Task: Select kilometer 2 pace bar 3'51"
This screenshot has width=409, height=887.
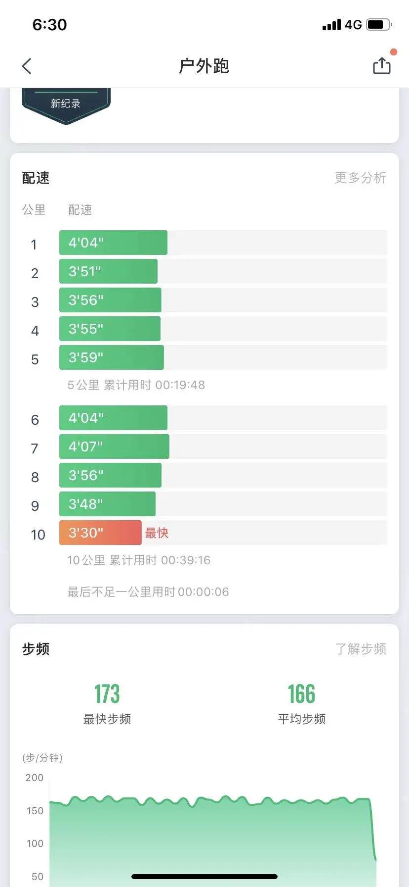Action: 108,271
